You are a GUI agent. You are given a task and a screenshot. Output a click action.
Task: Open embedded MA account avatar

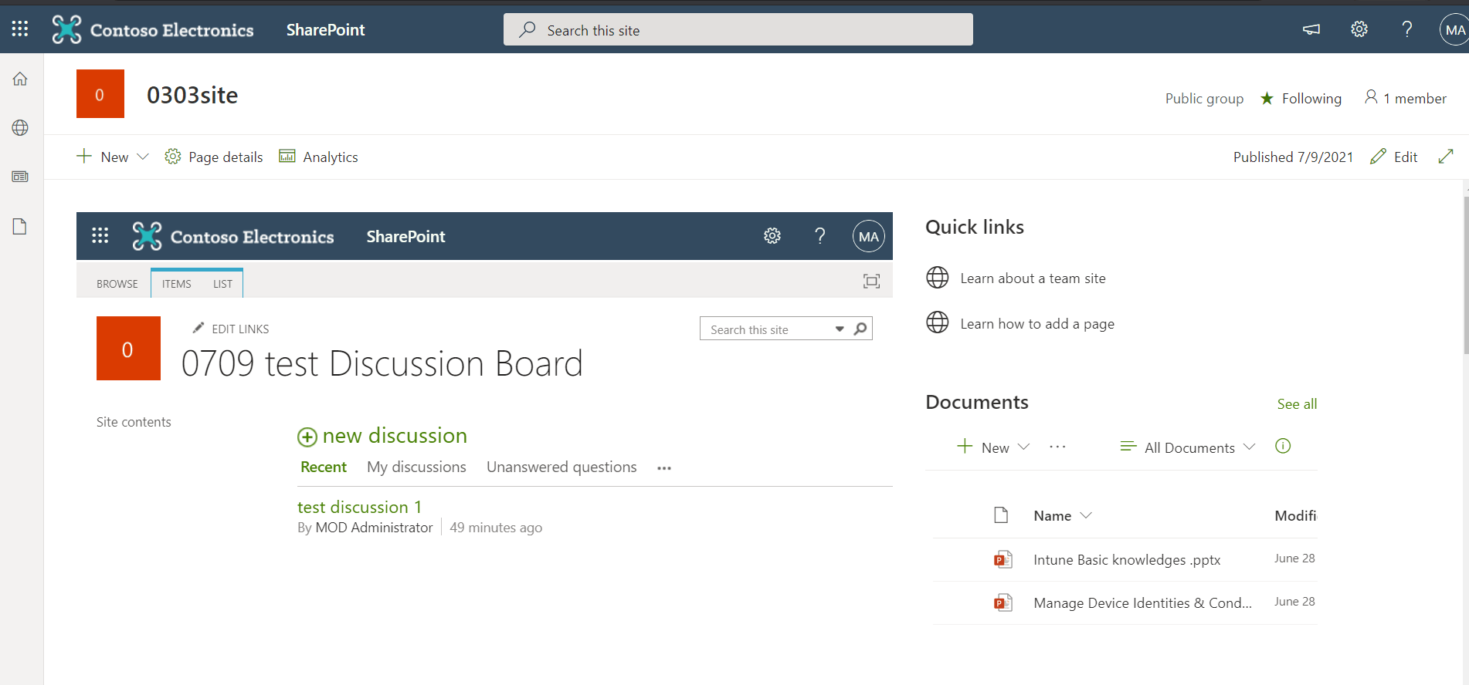click(x=869, y=236)
